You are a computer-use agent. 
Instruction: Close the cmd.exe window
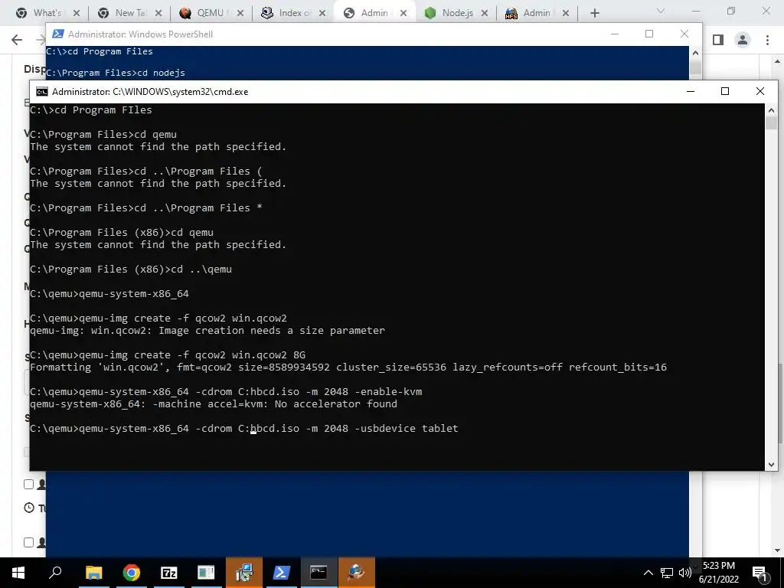pos(760,91)
